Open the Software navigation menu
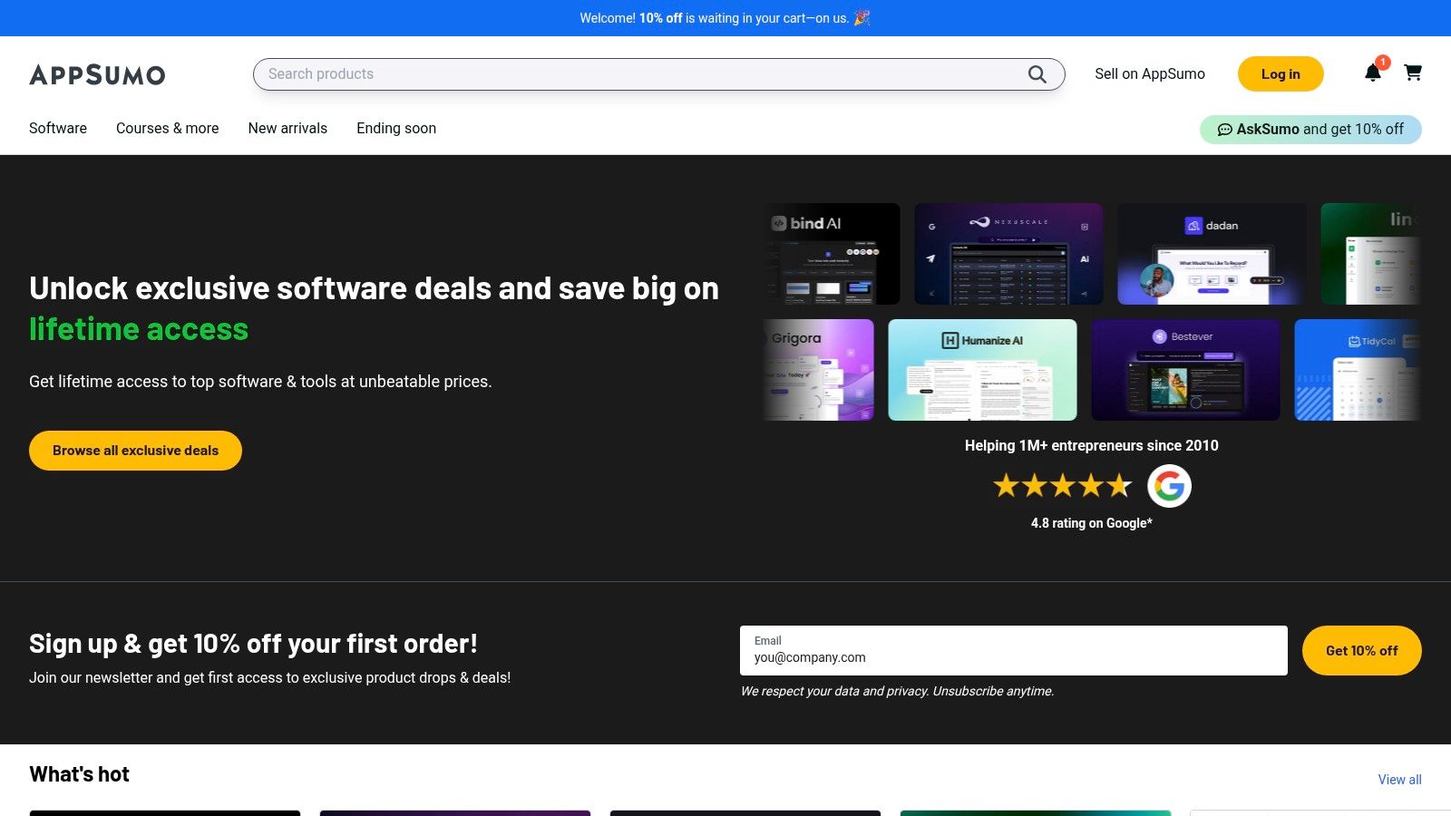Image resolution: width=1451 pixels, height=816 pixels. [x=57, y=128]
